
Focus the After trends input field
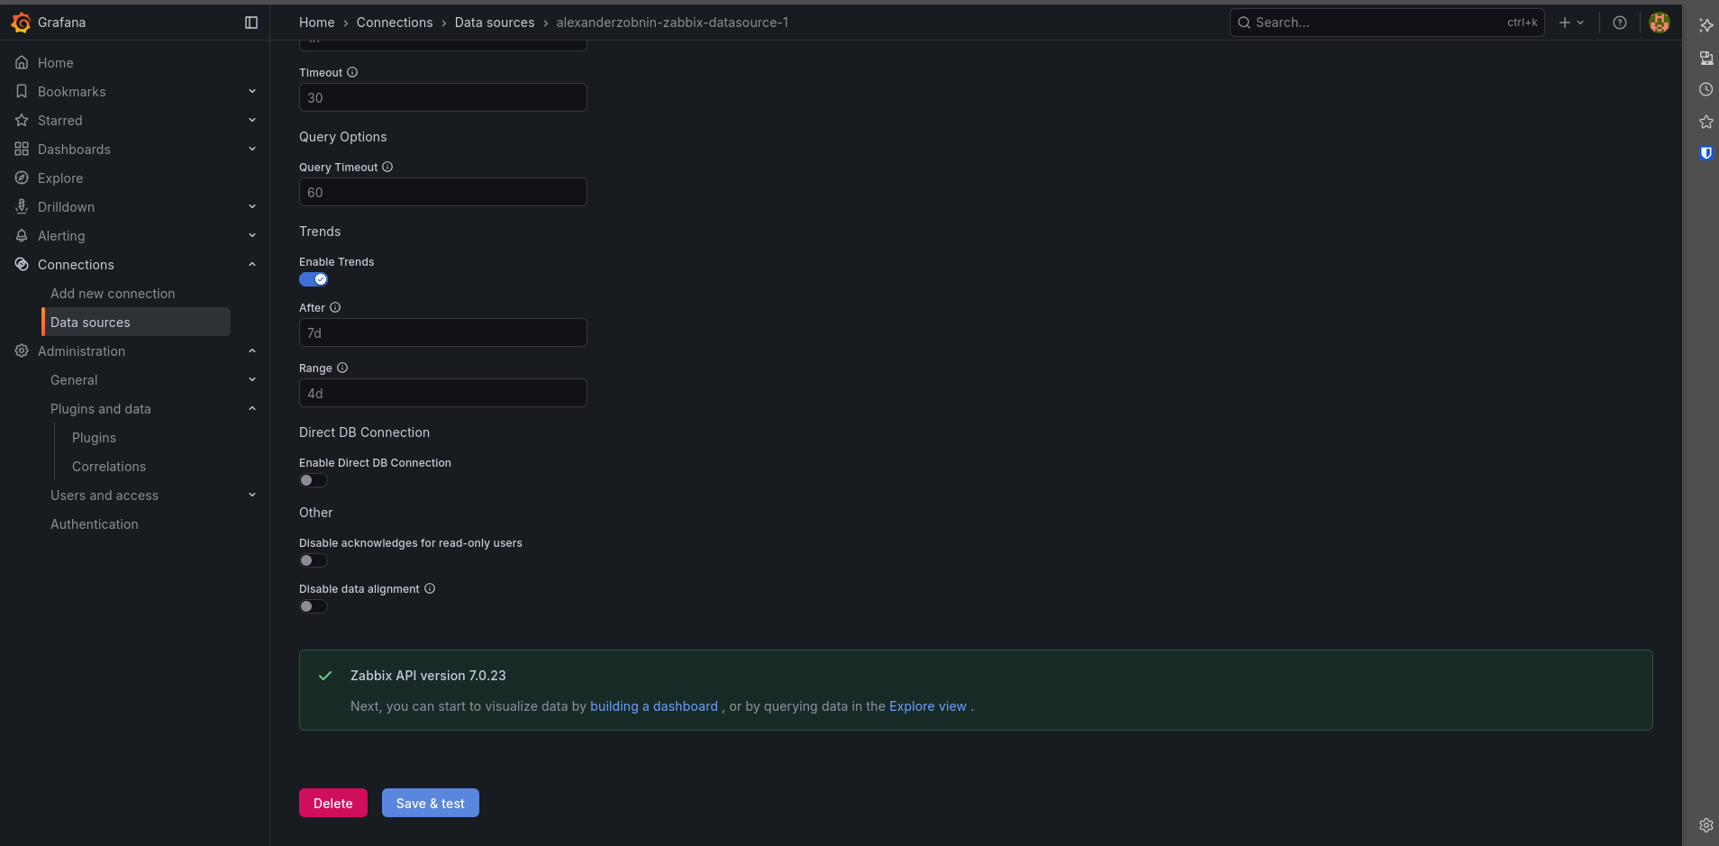[442, 333]
